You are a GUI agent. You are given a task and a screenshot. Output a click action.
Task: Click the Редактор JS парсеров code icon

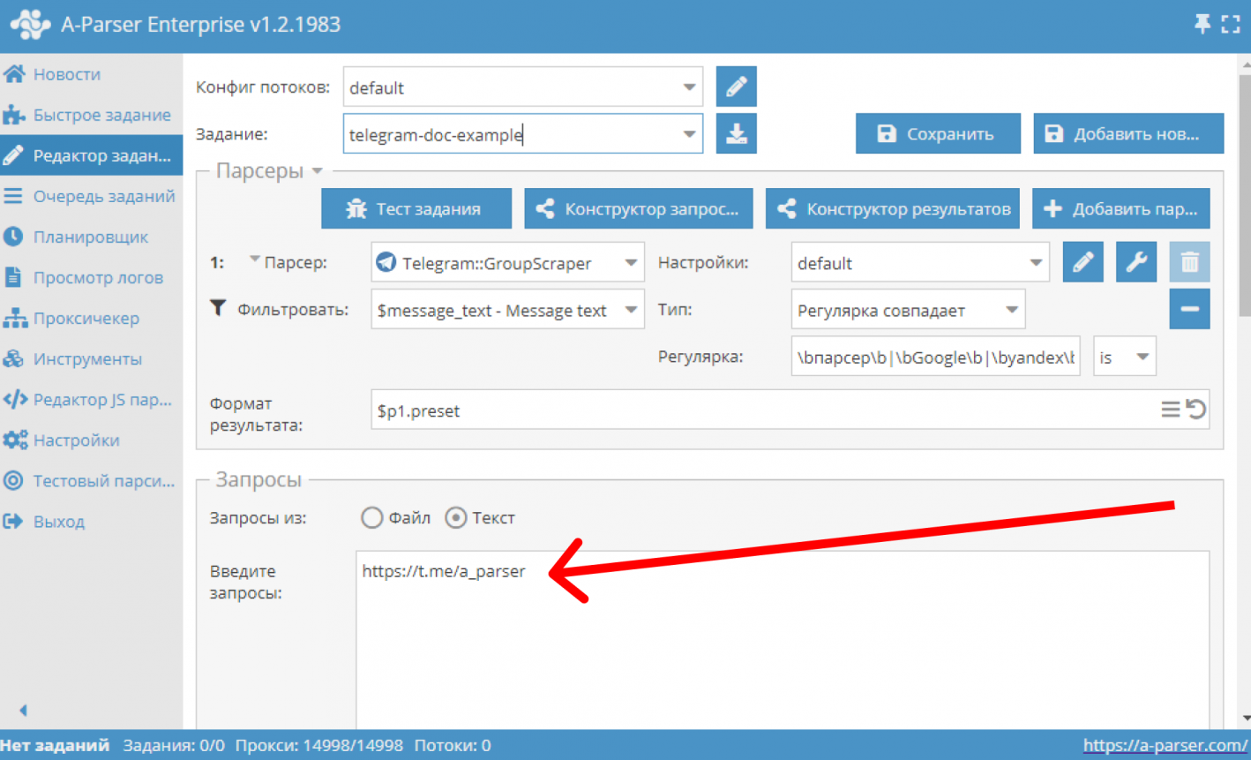point(15,399)
